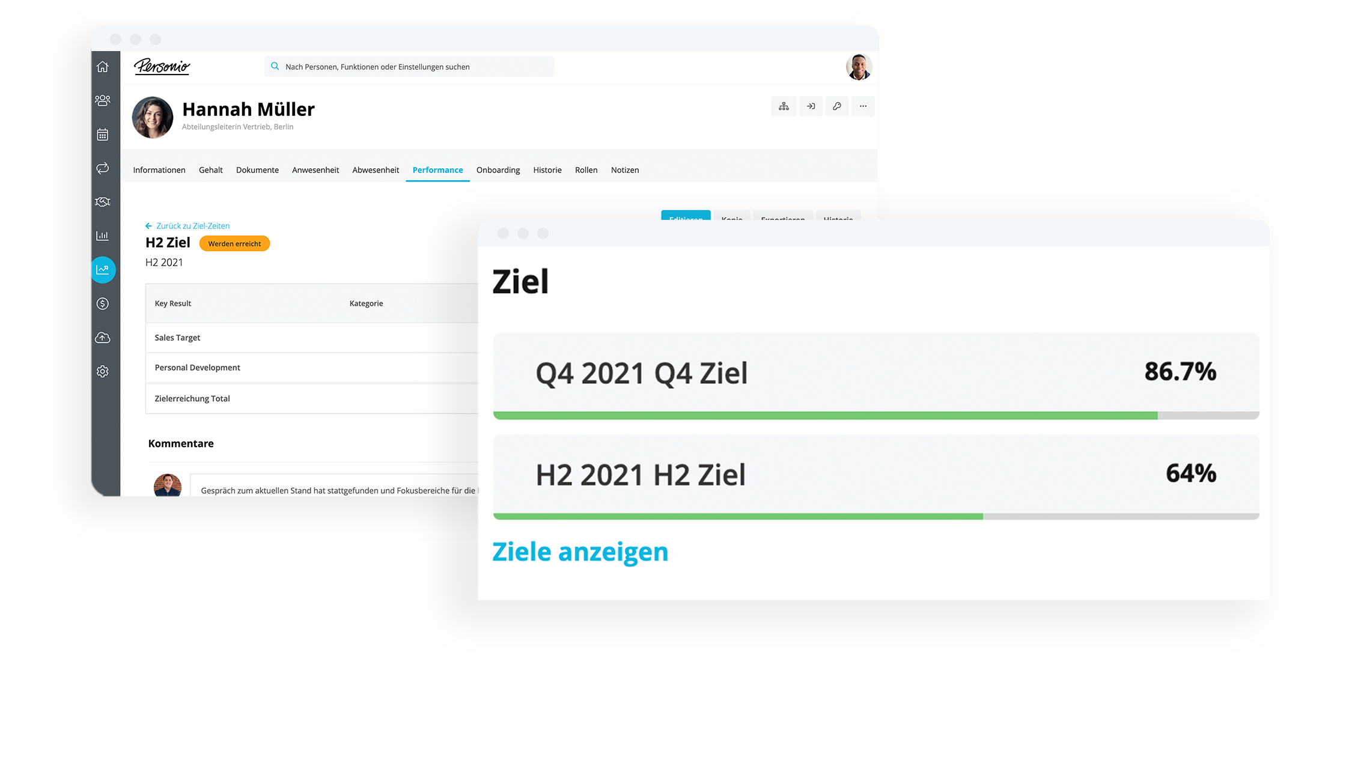Click the Performance tab
The height and width of the screenshot is (757, 1358).
[438, 169]
